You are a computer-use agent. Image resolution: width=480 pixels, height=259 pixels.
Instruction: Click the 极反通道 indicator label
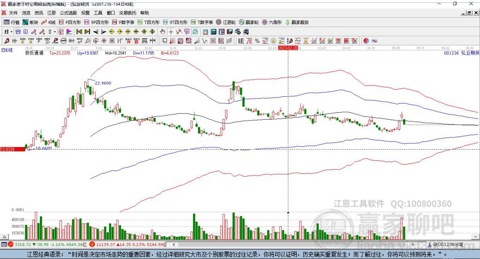pyautogui.click(x=34, y=53)
